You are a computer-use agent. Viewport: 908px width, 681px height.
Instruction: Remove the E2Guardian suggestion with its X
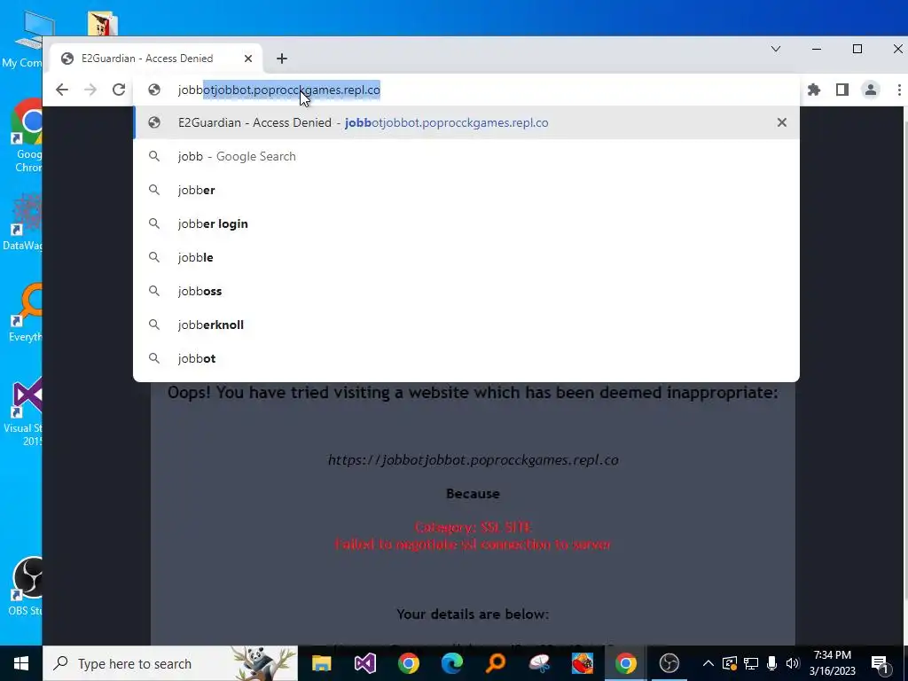pos(782,122)
